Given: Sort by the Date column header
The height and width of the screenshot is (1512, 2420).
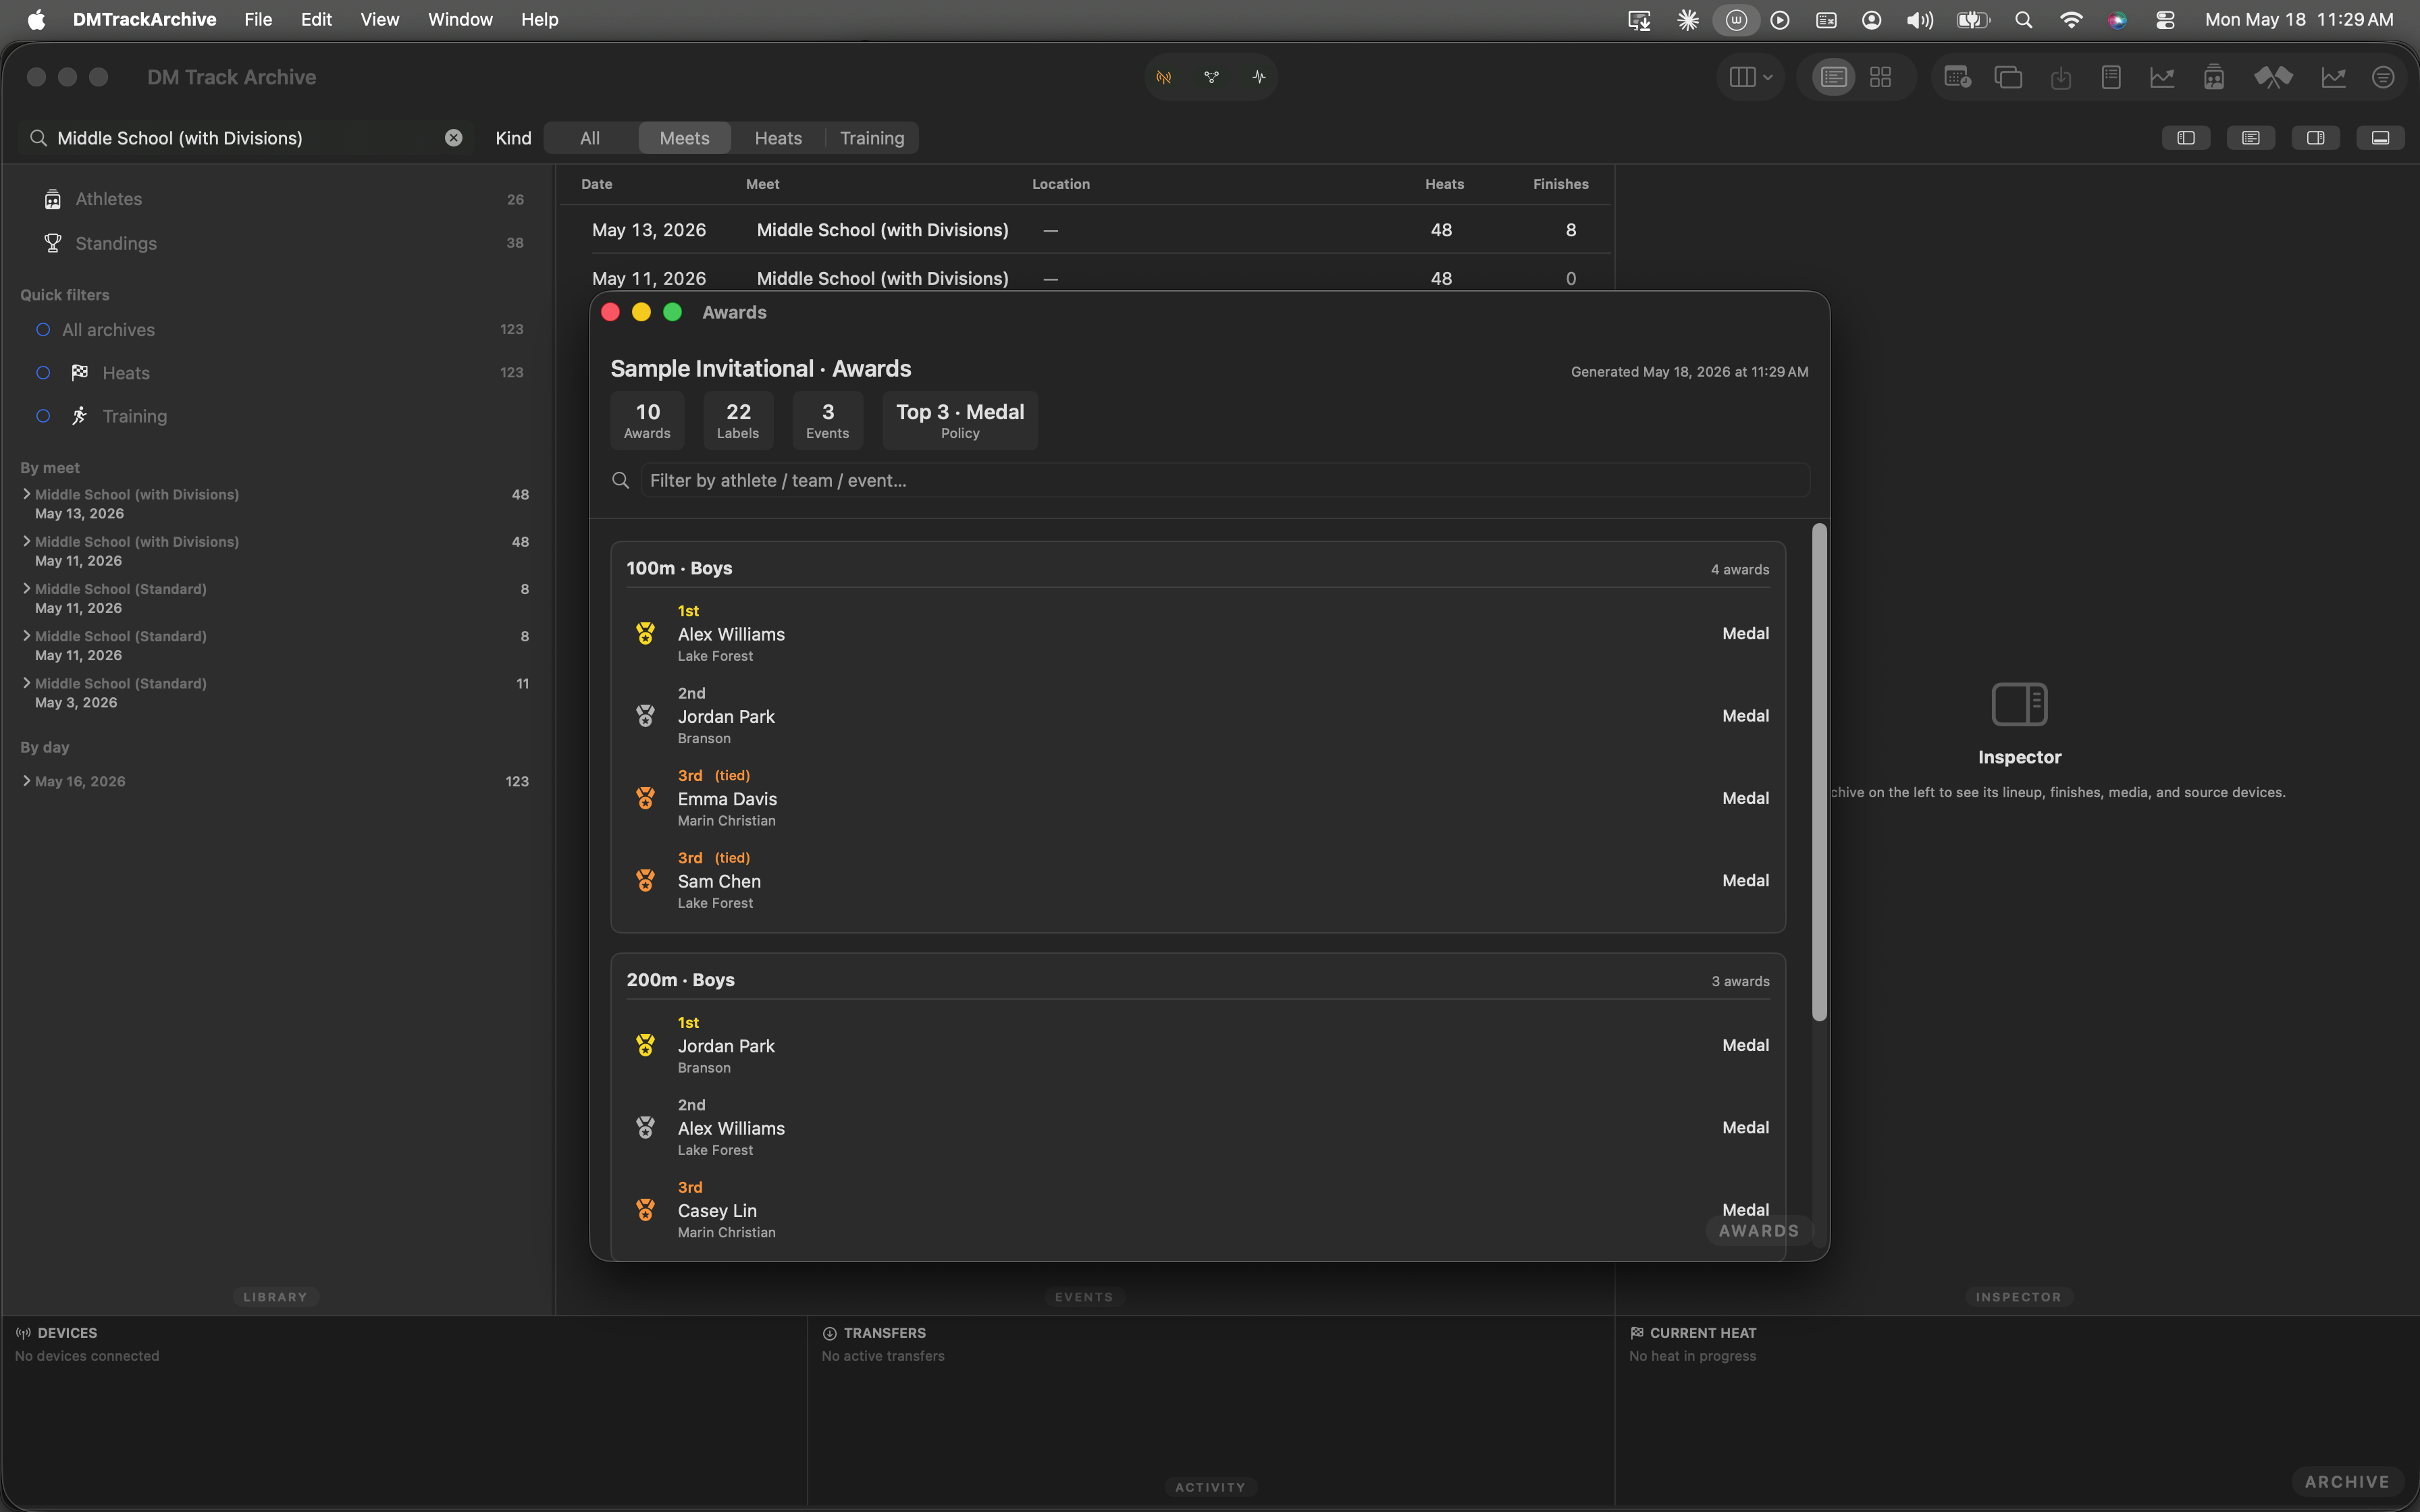Looking at the screenshot, I should tap(597, 184).
